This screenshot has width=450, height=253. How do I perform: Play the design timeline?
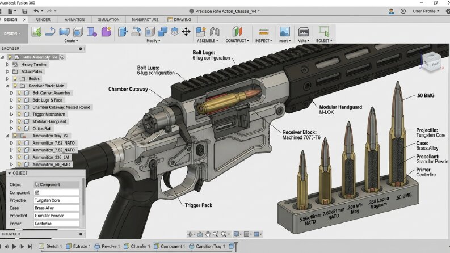[x=14, y=246]
